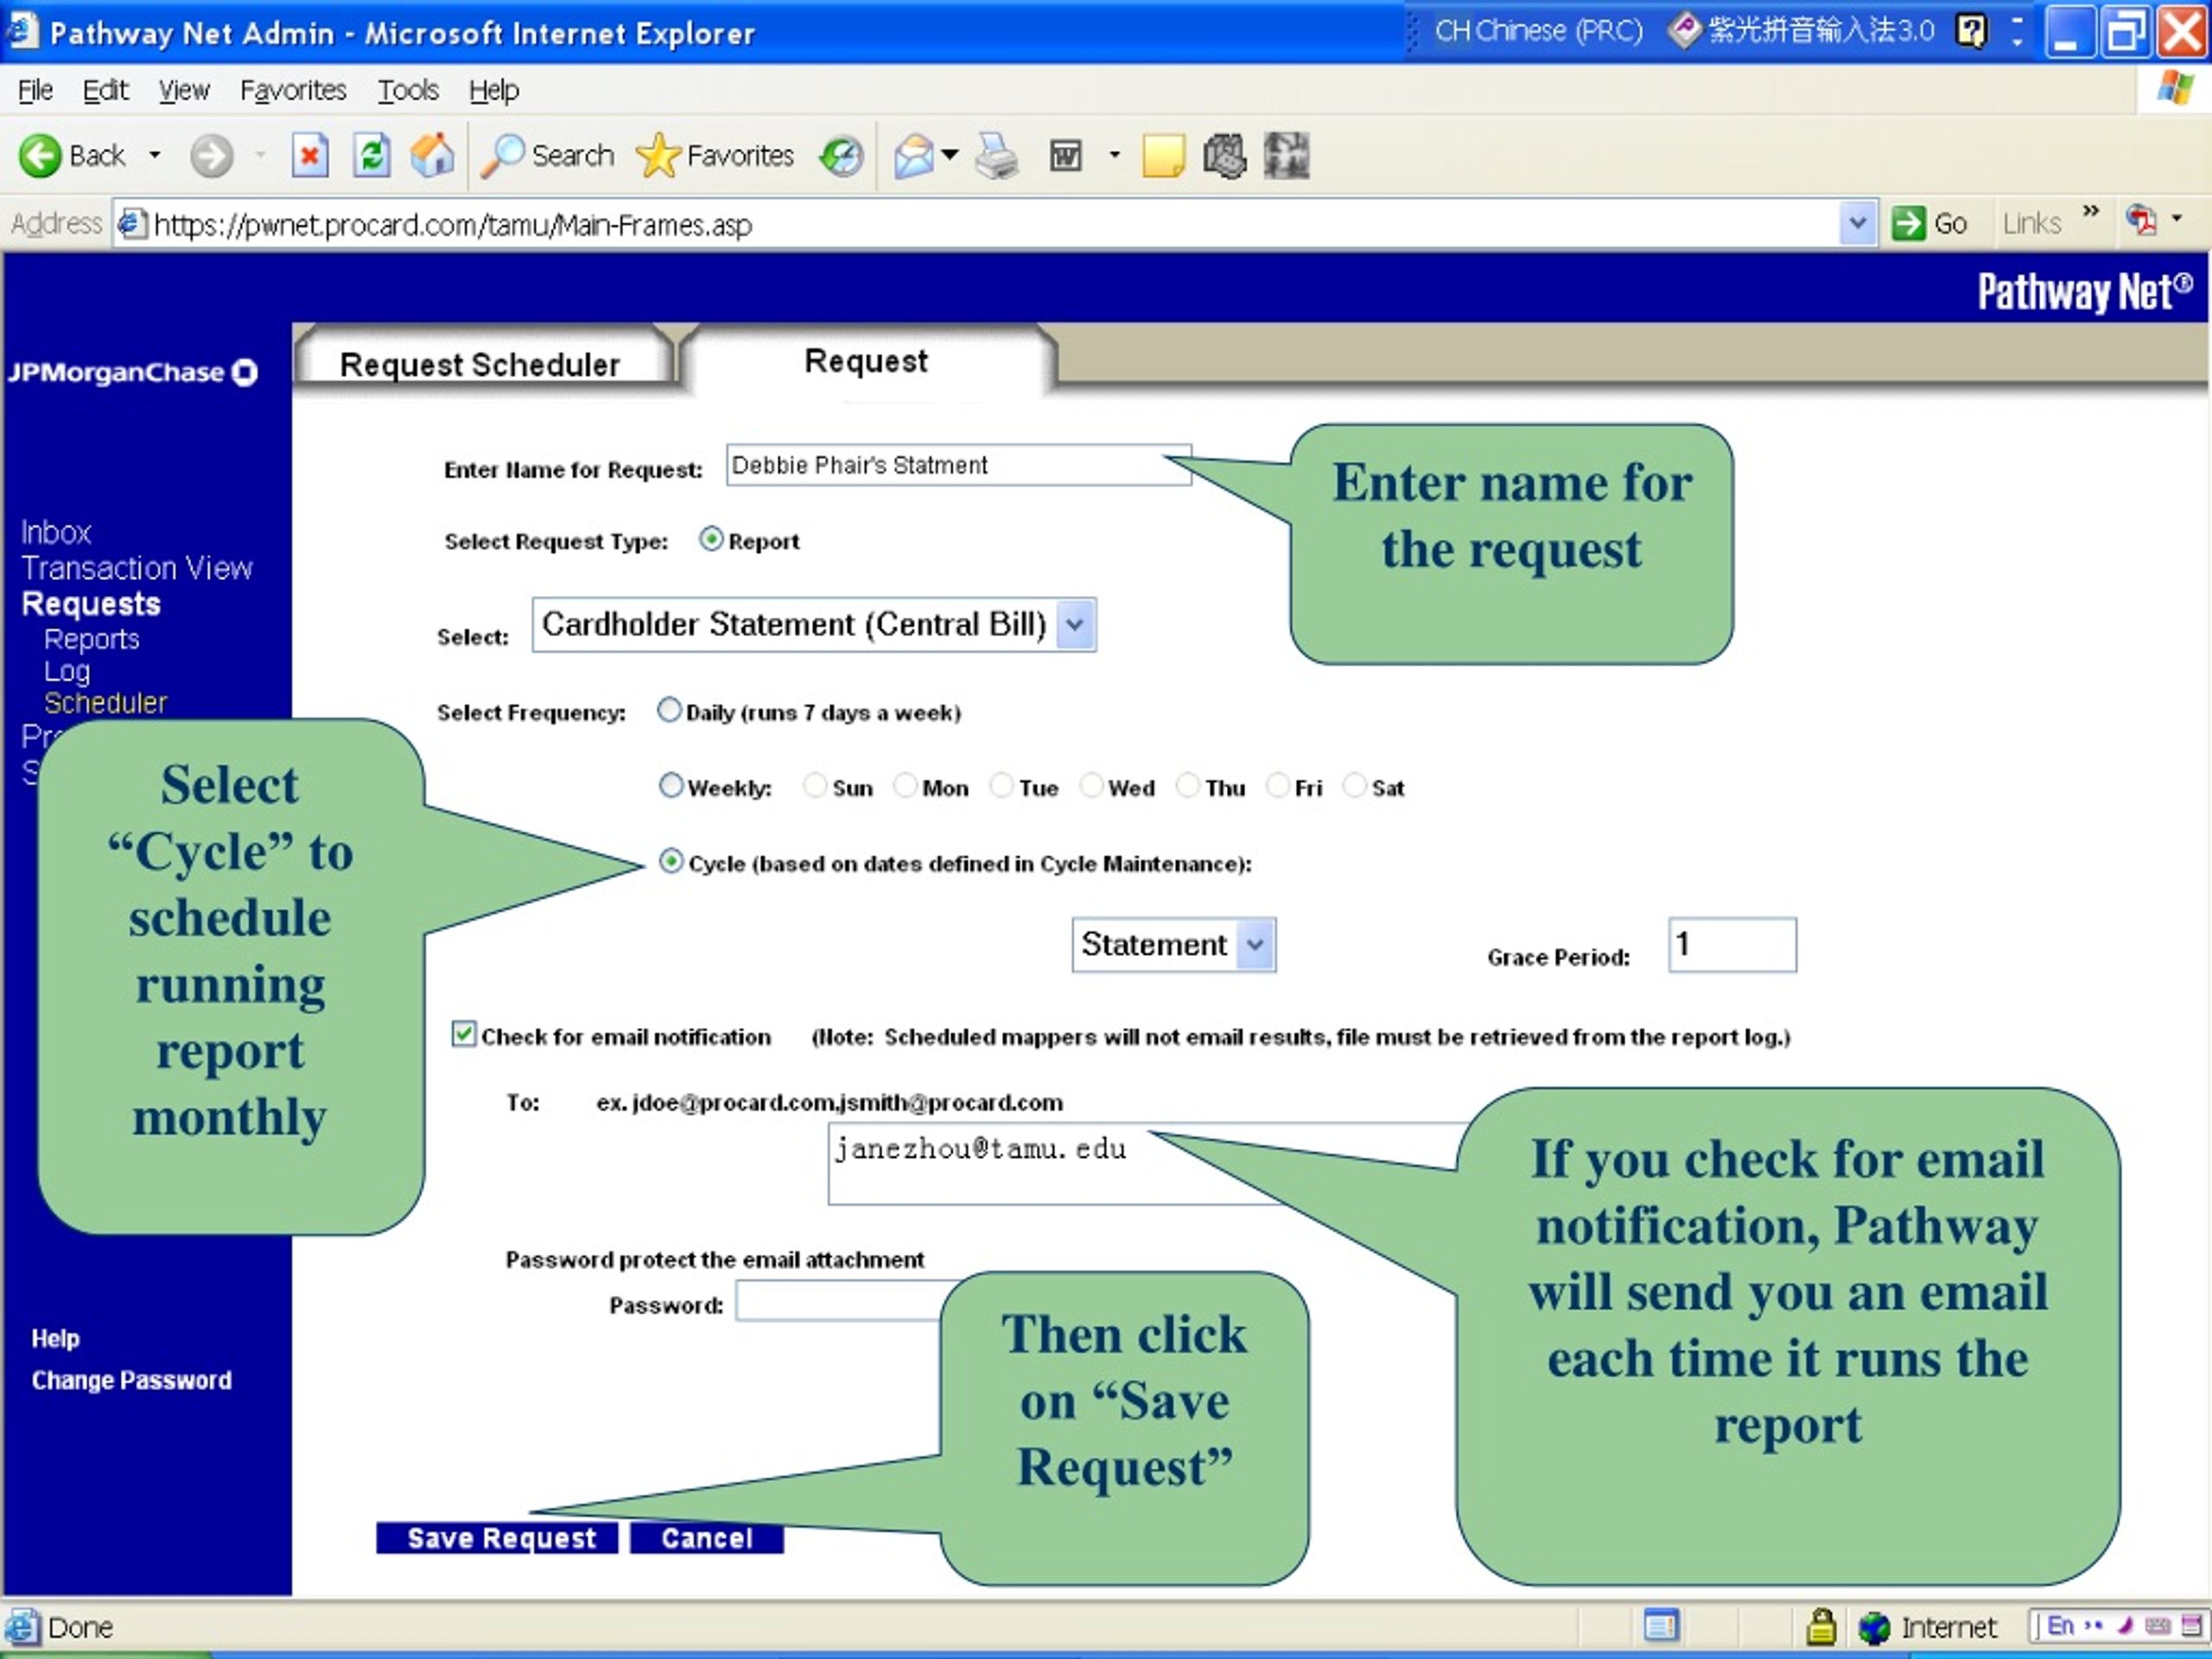
Task: Select the Cycle frequency radio button
Action: pyautogui.click(x=671, y=861)
